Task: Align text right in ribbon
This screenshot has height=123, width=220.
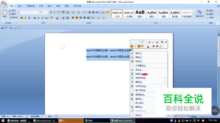Action: pos(81,18)
